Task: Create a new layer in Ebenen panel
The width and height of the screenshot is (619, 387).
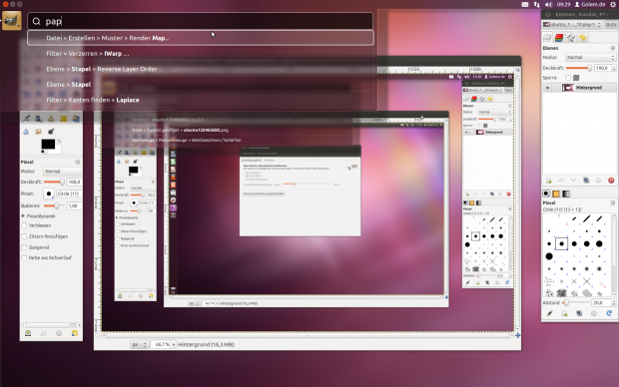Action: 549,181
